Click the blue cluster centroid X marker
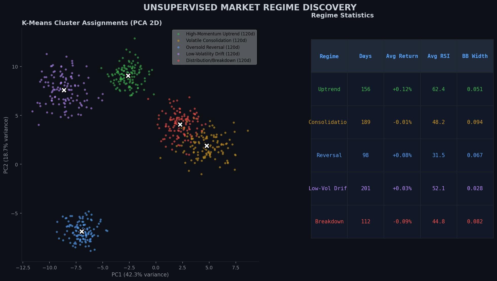Image resolution: width=497 pixels, height=281 pixels. coord(82,231)
